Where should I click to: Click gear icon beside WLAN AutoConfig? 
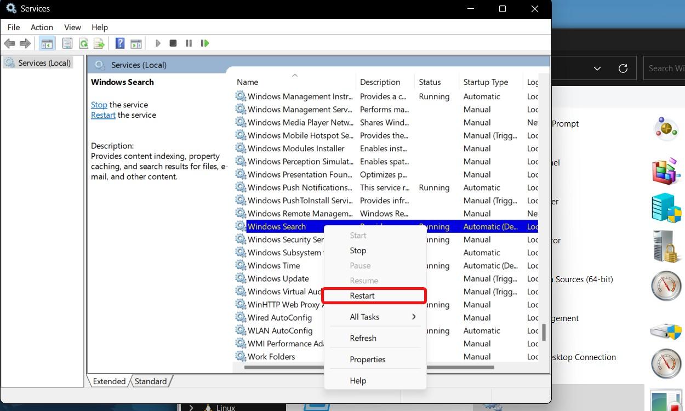click(241, 330)
